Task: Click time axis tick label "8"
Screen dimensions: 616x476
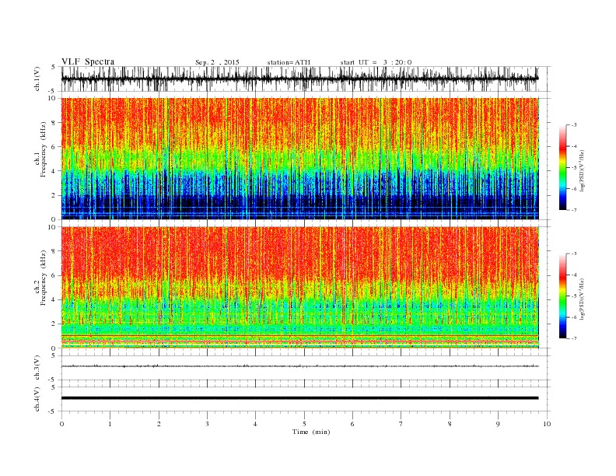Action: (x=450, y=424)
